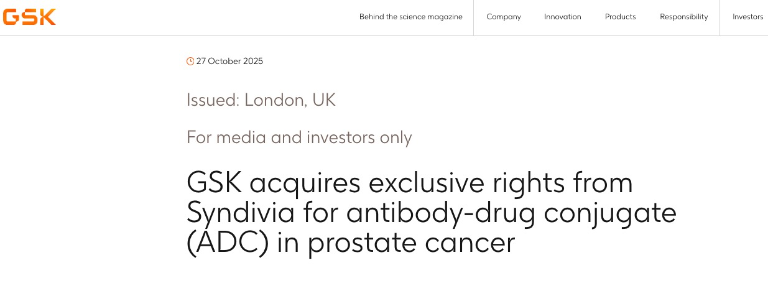Open the Innovation menu
768x283 pixels.
(562, 17)
